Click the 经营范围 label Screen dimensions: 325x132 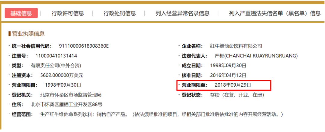point(23,114)
